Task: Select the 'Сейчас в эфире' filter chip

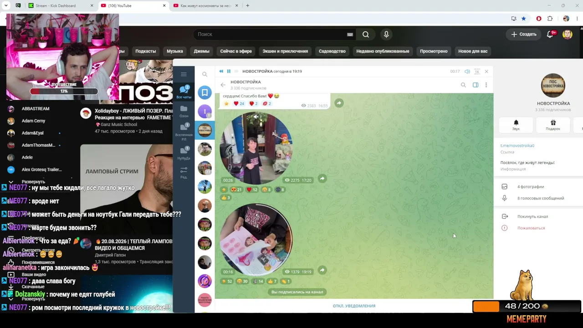Action: point(236,51)
